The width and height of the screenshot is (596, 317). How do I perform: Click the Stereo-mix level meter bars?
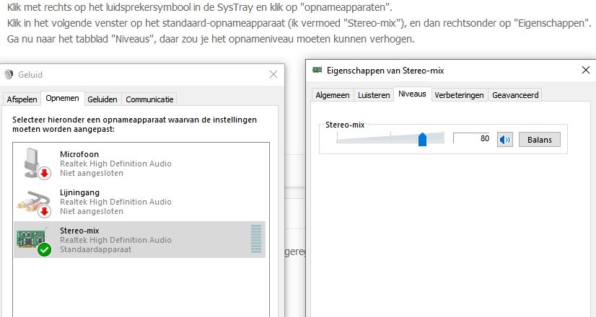pyautogui.click(x=256, y=238)
